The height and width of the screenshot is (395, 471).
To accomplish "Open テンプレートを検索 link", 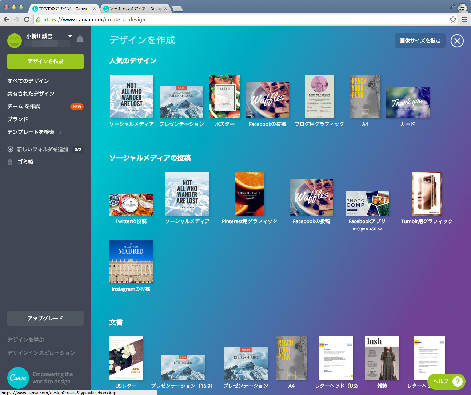I will [x=31, y=132].
